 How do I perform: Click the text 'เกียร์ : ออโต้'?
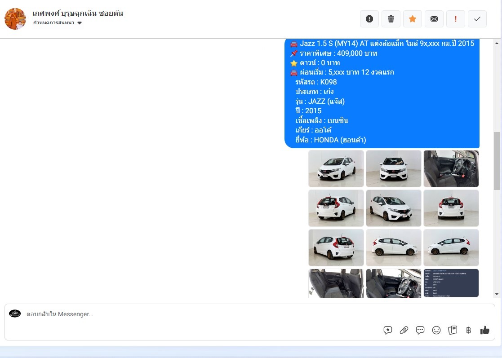point(313,130)
